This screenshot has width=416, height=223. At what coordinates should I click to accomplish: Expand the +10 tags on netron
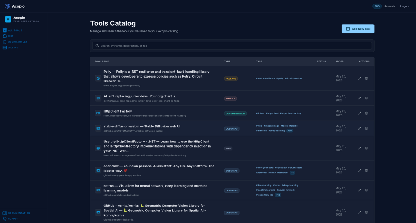pos(278,195)
